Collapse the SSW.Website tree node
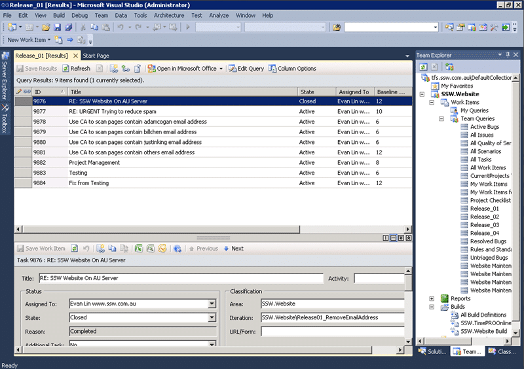524x369 pixels. tap(422, 94)
